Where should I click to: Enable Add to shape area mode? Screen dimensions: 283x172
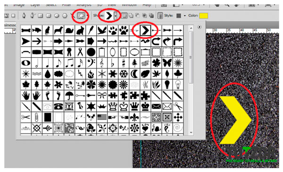tap(131, 16)
